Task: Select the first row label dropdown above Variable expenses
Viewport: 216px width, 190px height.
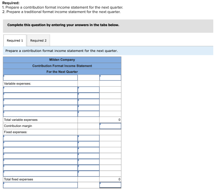Action: click(40, 78)
